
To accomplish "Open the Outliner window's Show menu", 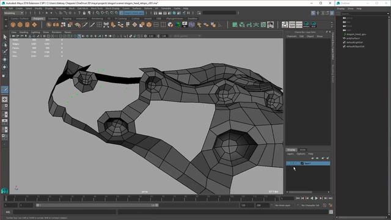I will (x=350, y=9).
